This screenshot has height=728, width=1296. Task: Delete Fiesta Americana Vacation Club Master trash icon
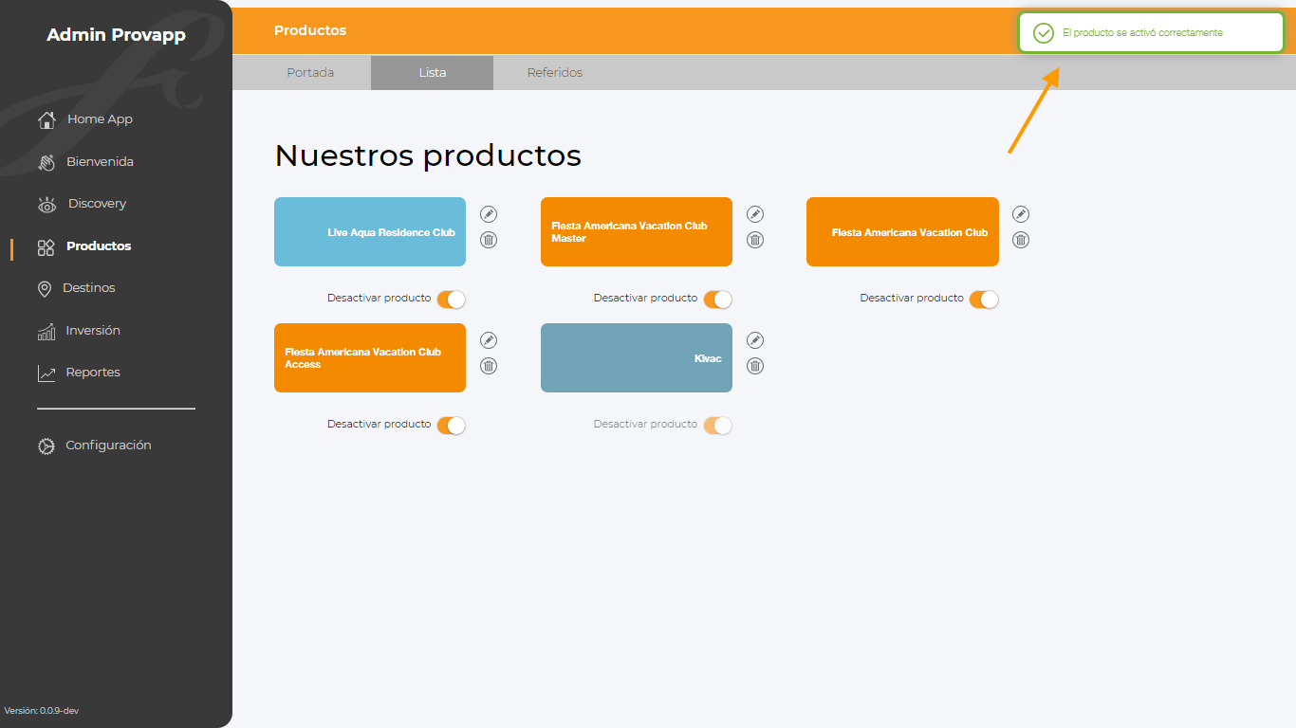755,240
